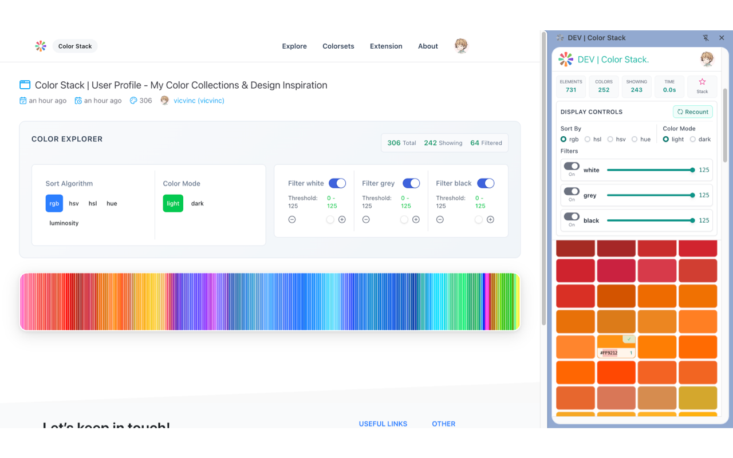
Task: Click the browser window icon beside the page title
Action: click(x=25, y=84)
